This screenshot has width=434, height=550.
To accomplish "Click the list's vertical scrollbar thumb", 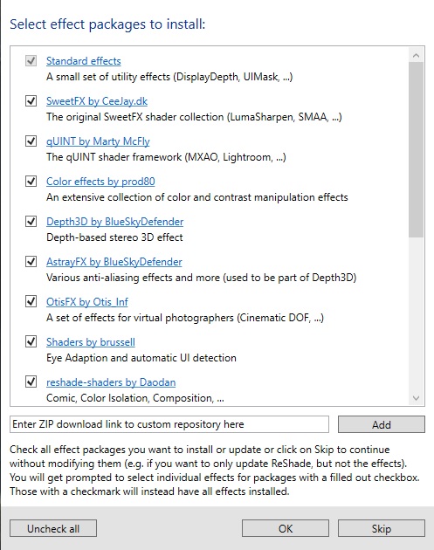I will coord(417,150).
